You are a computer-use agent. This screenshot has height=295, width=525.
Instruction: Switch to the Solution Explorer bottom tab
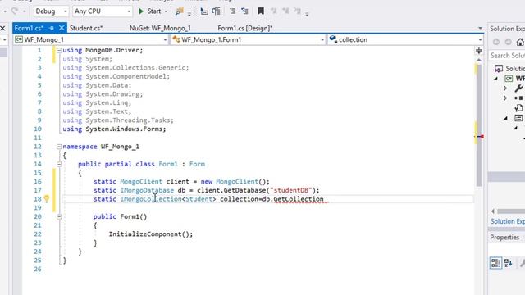tap(508, 221)
